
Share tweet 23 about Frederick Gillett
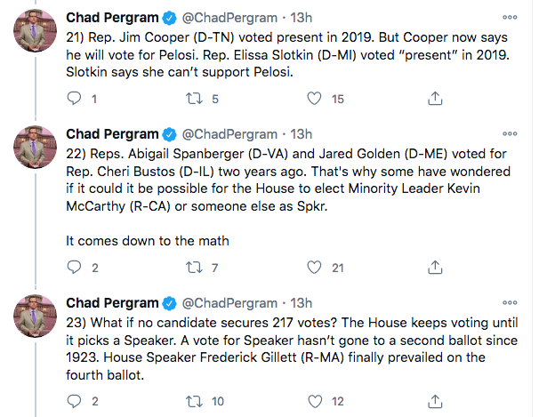(x=435, y=401)
